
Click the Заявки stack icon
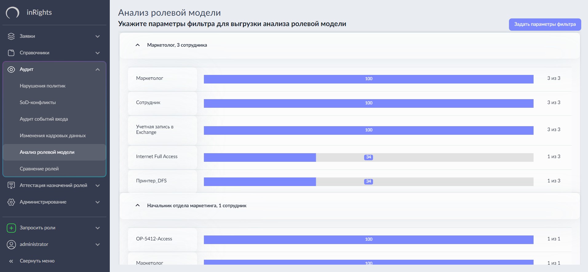pos(11,36)
